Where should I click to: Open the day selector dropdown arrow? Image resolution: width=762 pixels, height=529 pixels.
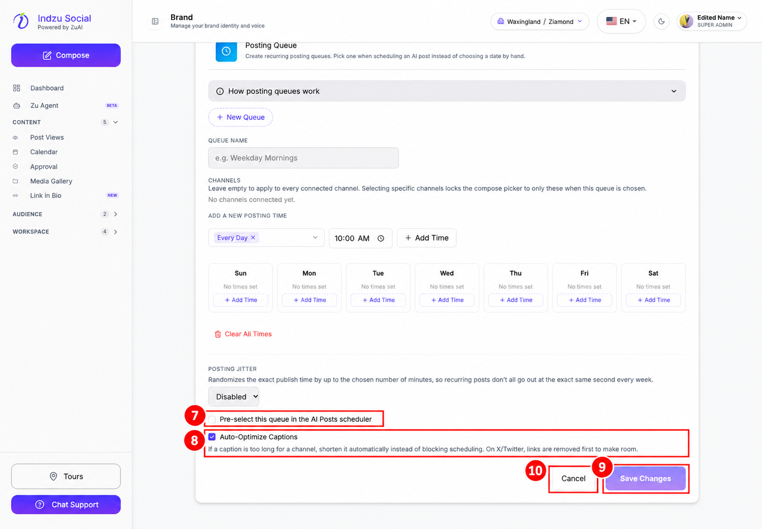click(x=315, y=237)
